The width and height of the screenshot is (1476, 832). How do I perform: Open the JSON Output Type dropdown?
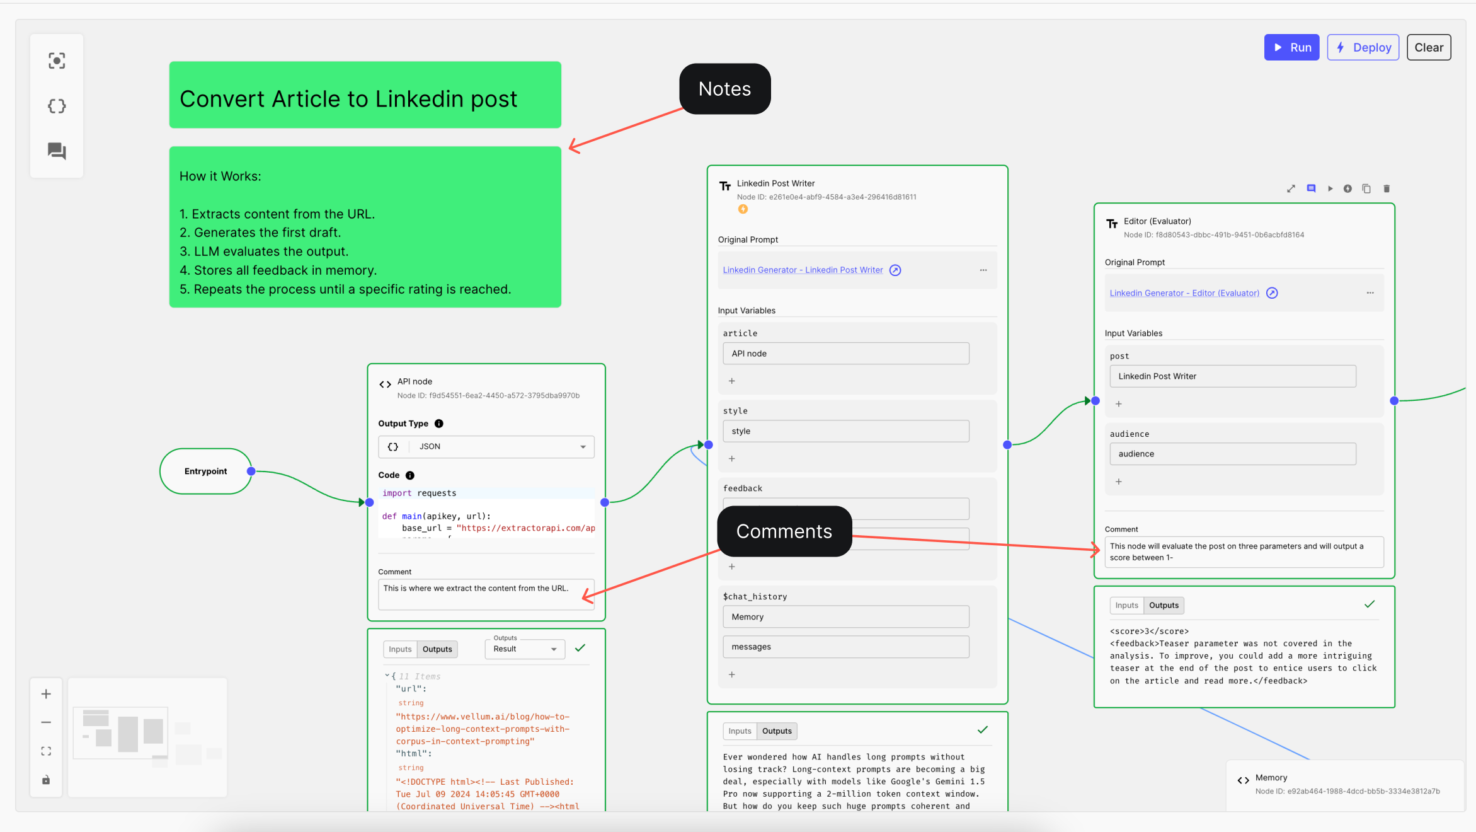click(x=486, y=447)
